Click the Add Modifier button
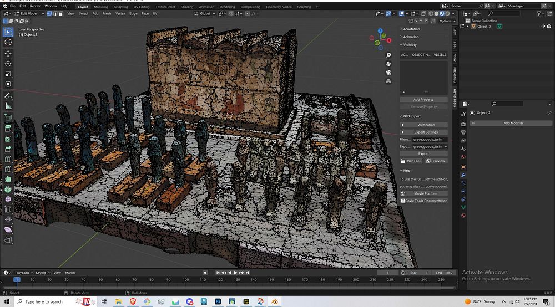The image size is (555, 307). (x=513, y=123)
